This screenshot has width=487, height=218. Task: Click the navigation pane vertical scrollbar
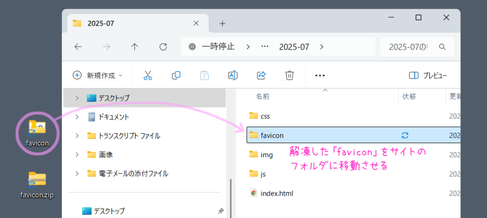coord(230,198)
